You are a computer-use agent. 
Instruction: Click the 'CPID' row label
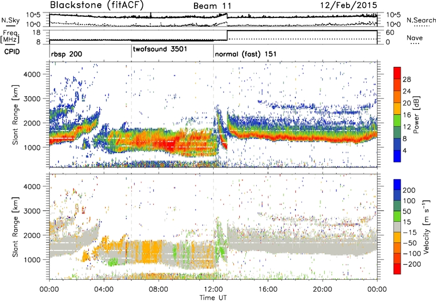coord(12,52)
